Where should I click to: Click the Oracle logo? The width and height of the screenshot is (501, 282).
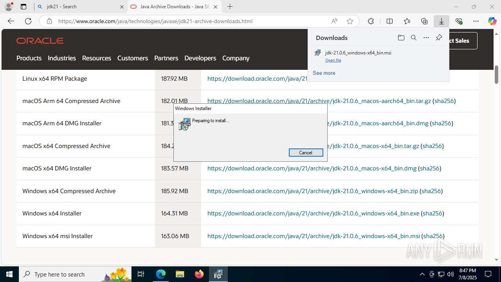pyautogui.click(x=40, y=41)
